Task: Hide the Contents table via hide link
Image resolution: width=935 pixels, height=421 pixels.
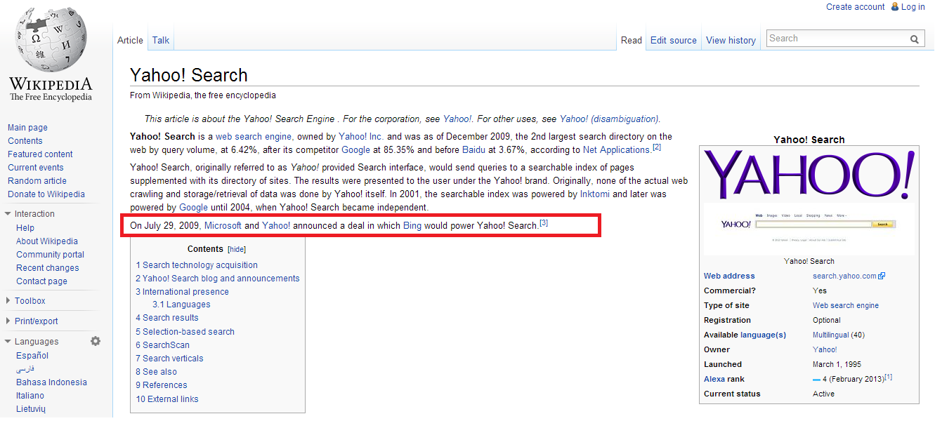Action: pyautogui.click(x=237, y=249)
